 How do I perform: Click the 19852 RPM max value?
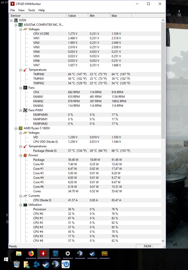pos(119,101)
